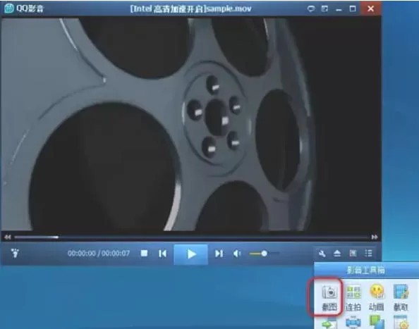Click the 连拍 burst capture tool

[x=353, y=298]
